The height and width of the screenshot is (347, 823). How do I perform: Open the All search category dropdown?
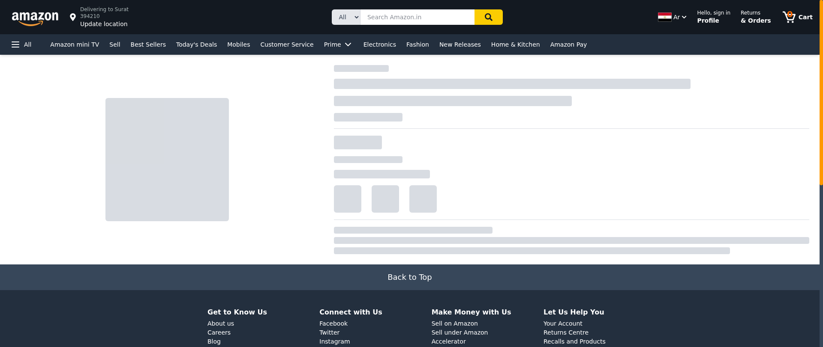[346, 17]
